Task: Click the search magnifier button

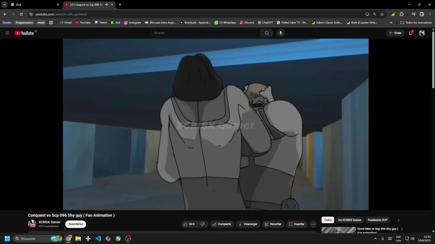Action: click(x=267, y=33)
